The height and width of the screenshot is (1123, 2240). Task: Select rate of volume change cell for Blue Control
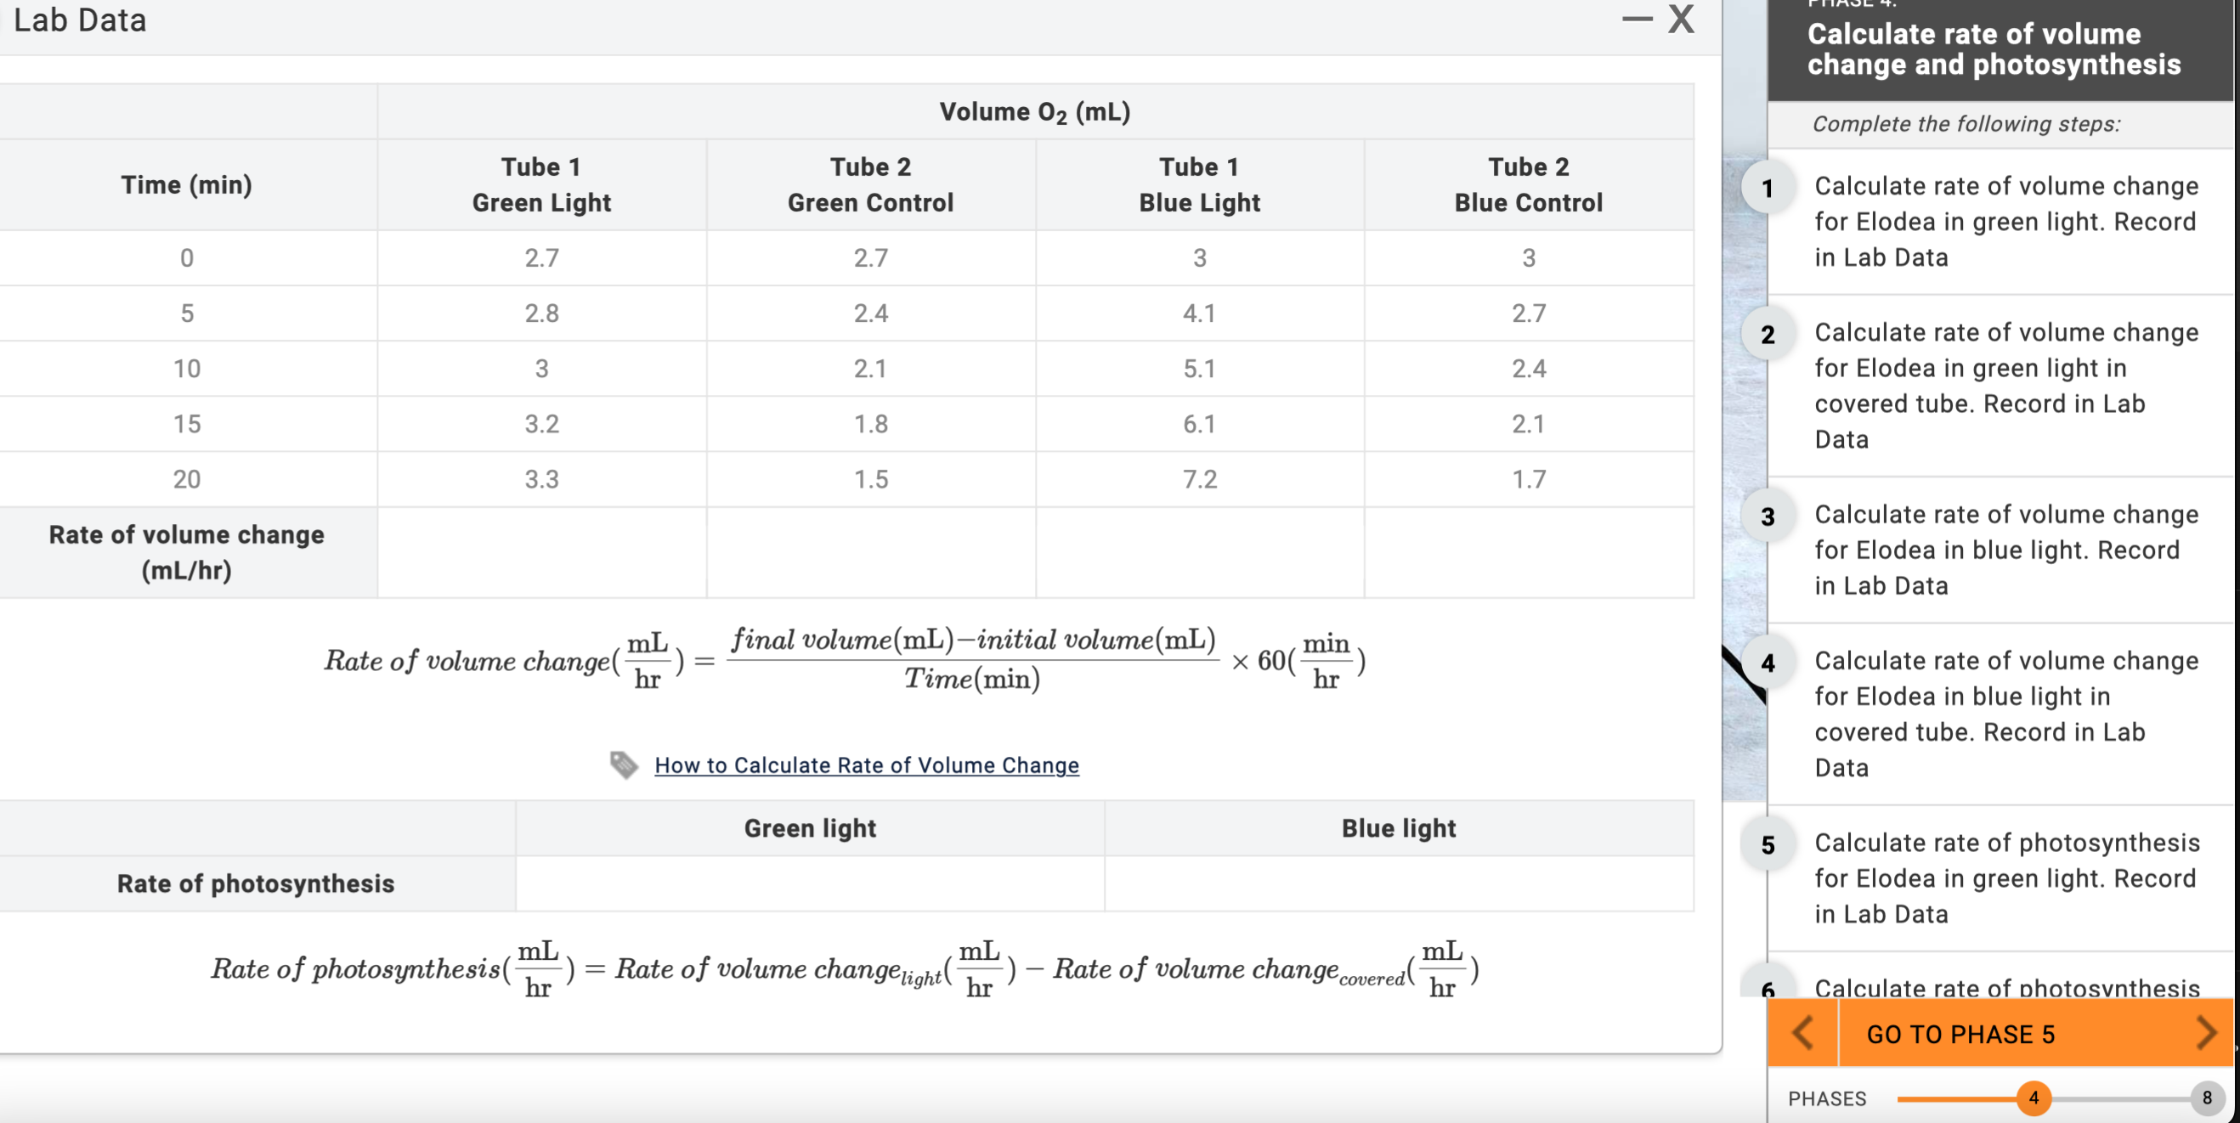(x=1530, y=552)
